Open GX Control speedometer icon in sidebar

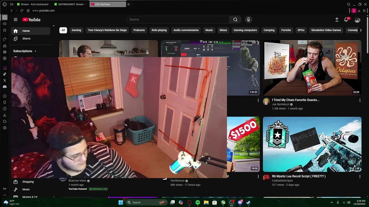pyautogui.click(x=5, y=39)
